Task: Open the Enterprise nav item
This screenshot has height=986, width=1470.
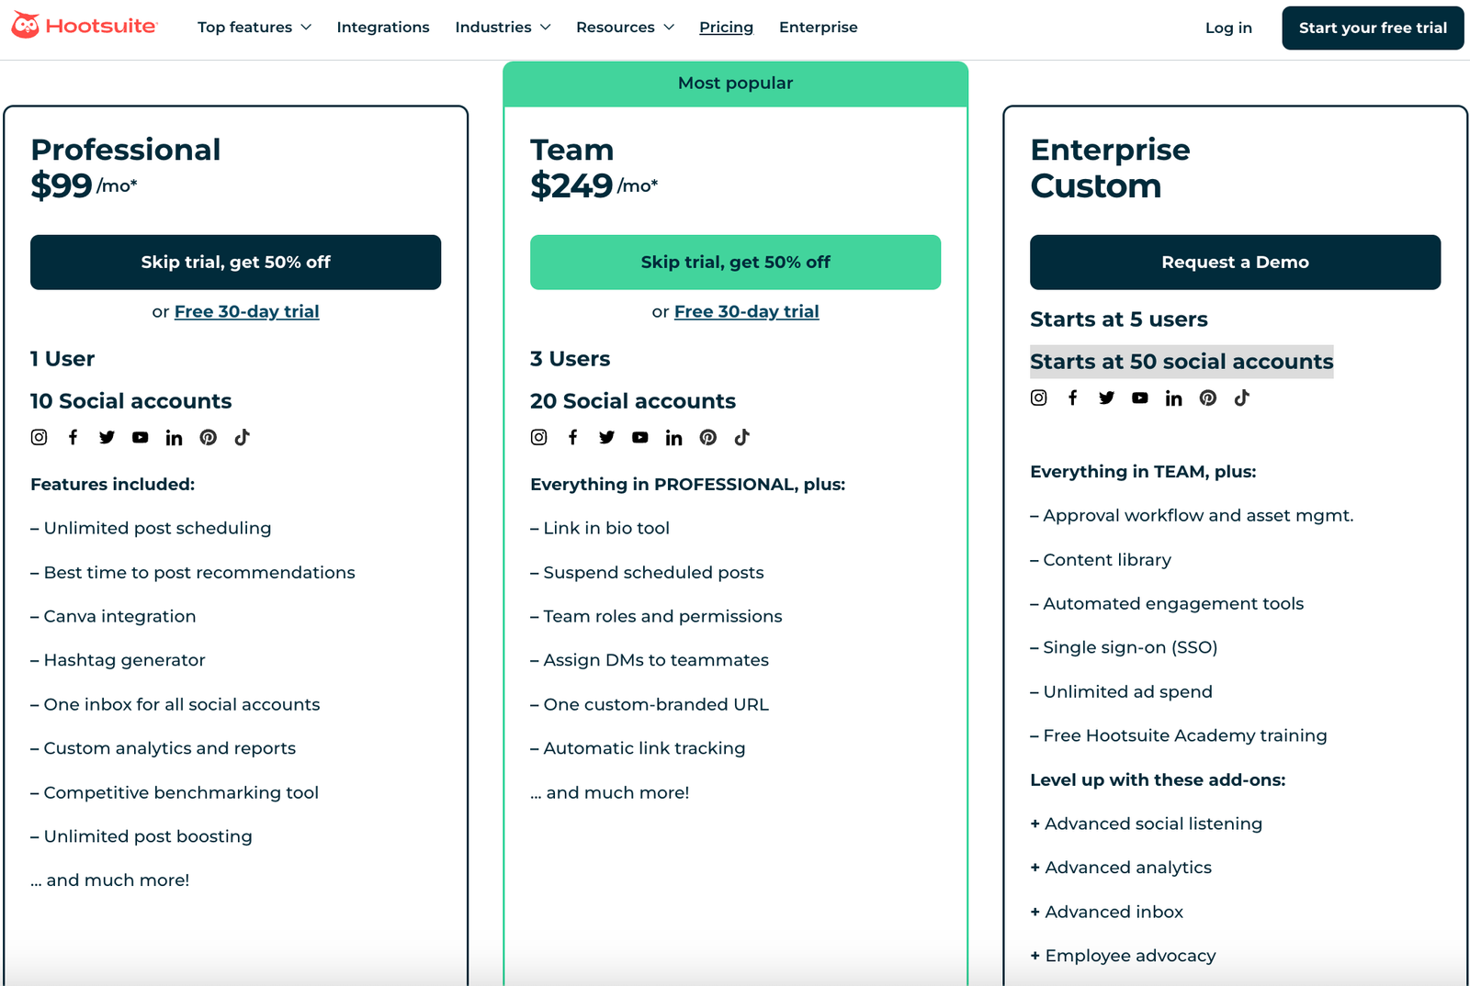Action: (x=818, y=28)
